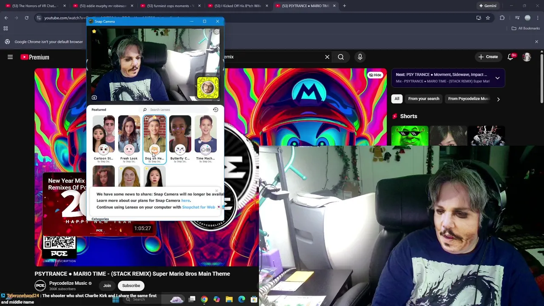Toggle favorite star on Dog on Head lens
Screen dimensions: 544x306
pos(147,119)
